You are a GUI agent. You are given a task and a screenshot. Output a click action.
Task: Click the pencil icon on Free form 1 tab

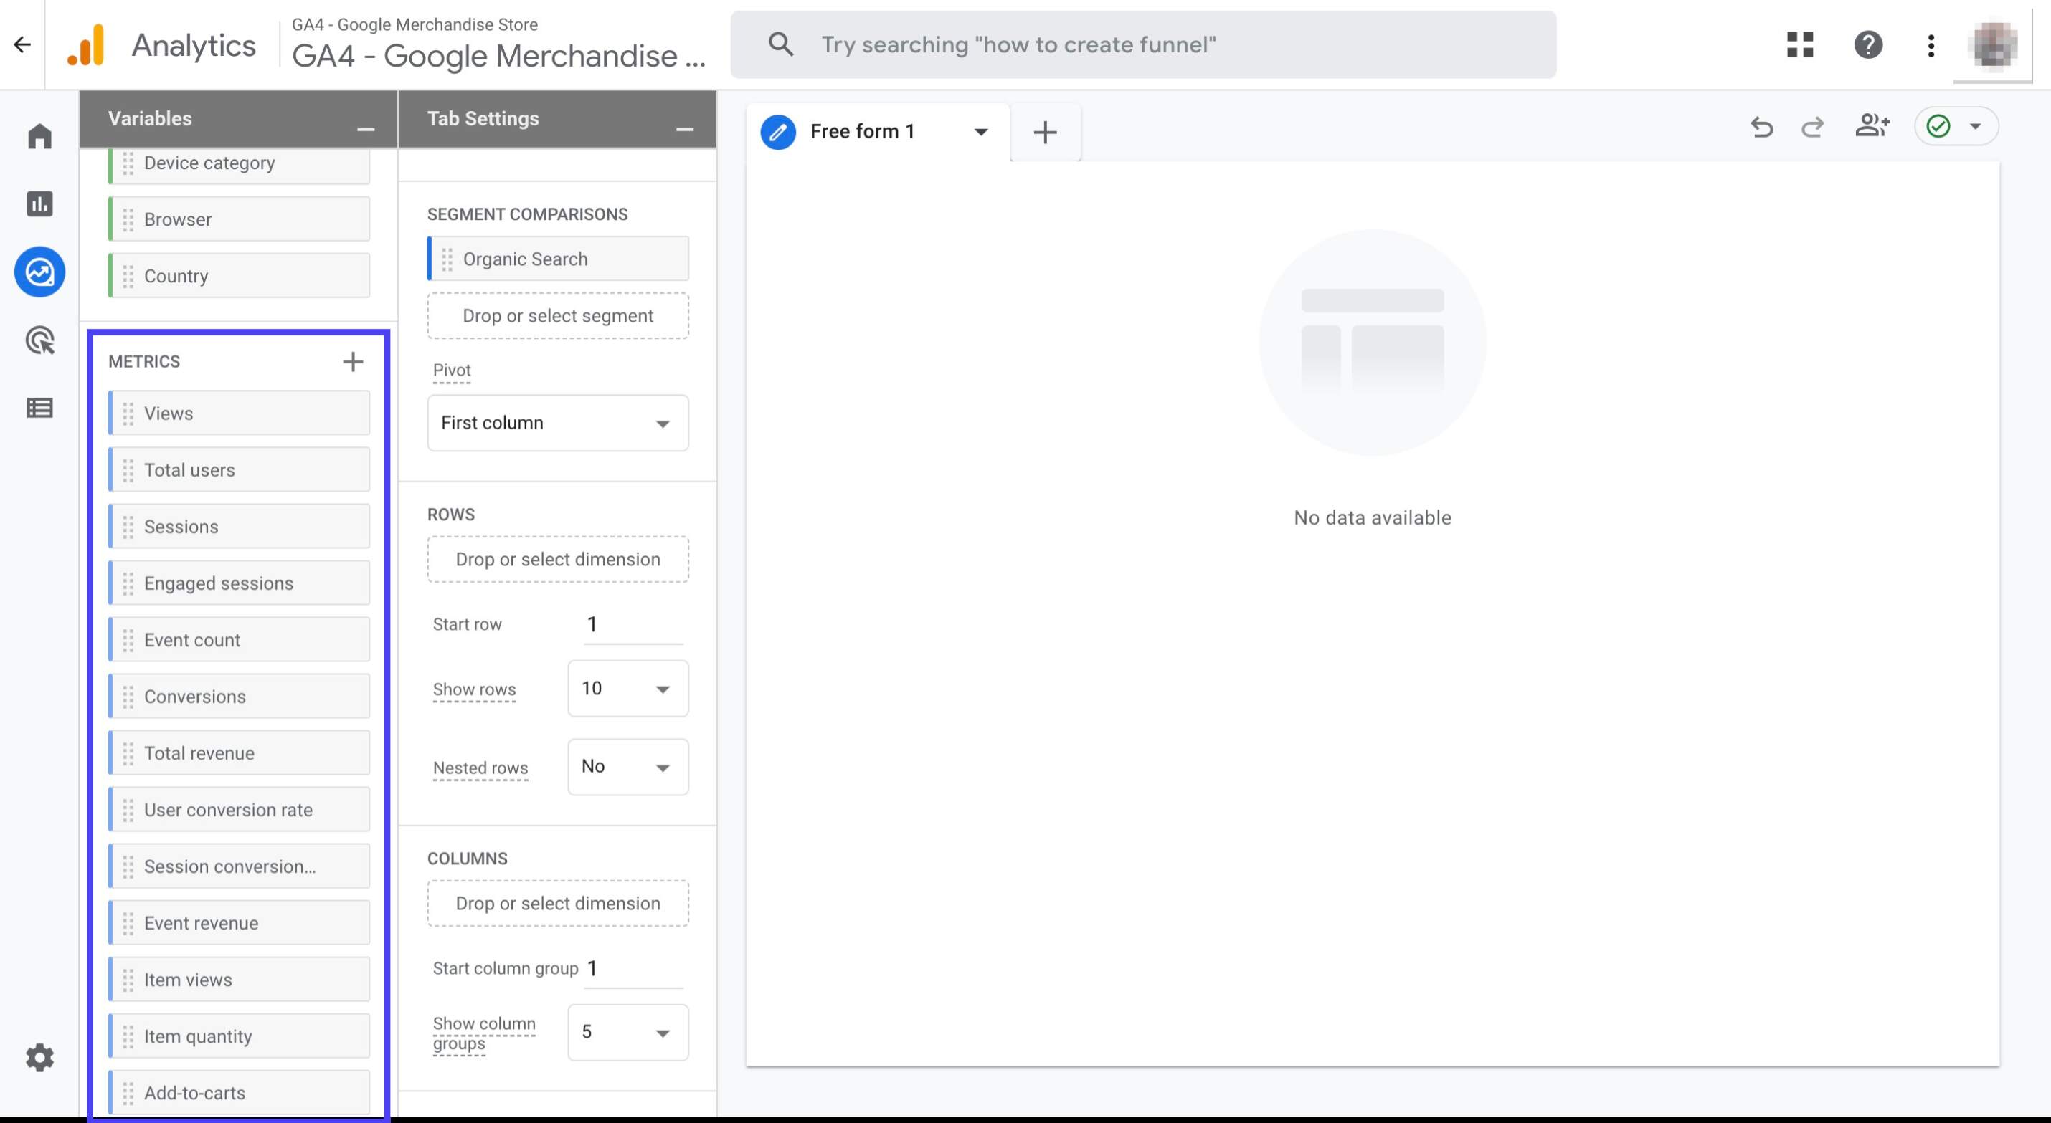tap(778, 132)
